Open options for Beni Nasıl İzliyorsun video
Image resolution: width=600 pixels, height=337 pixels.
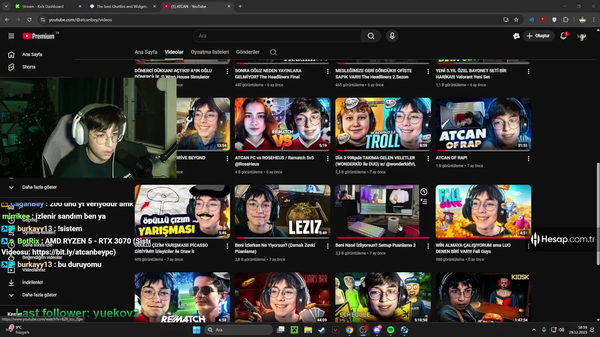coord(428,246)
